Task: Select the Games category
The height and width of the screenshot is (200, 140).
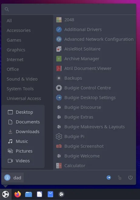Action: [x=14, y=40]
